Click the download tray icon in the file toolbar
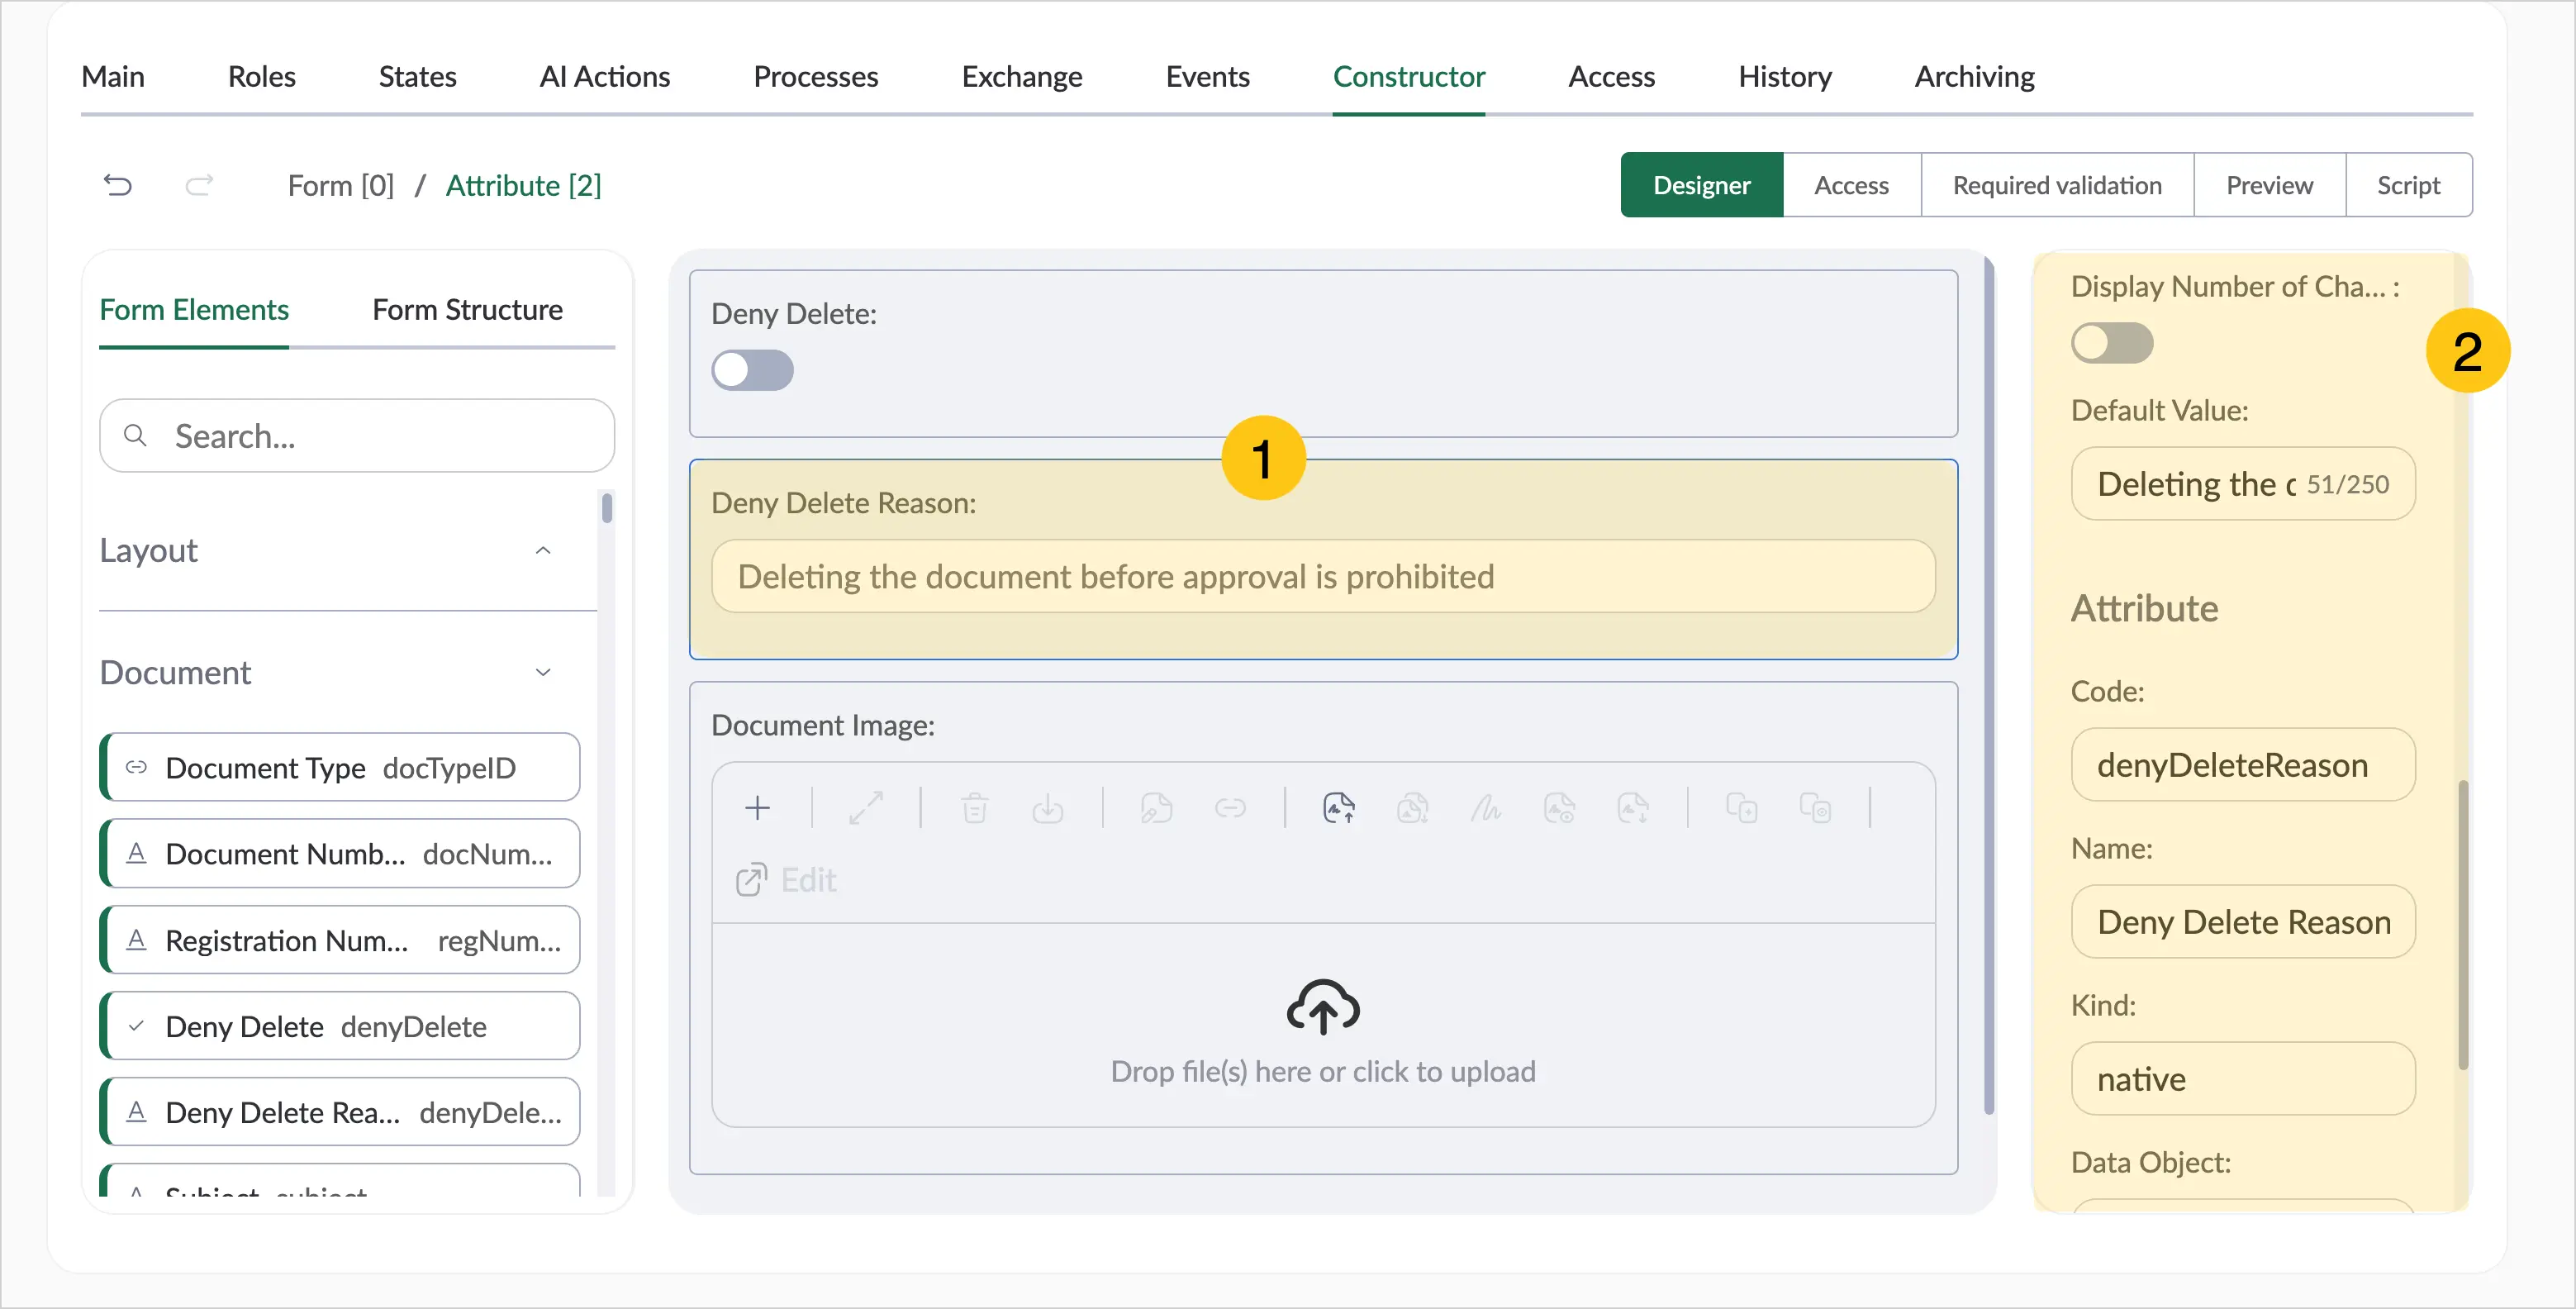Viewport: 2576px width, 1309px height. coord(1048,807)
